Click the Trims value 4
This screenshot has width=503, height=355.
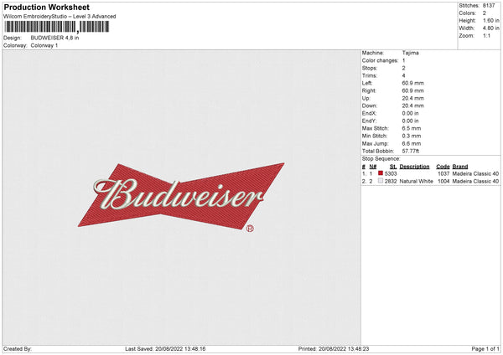(x=403, y=76)
